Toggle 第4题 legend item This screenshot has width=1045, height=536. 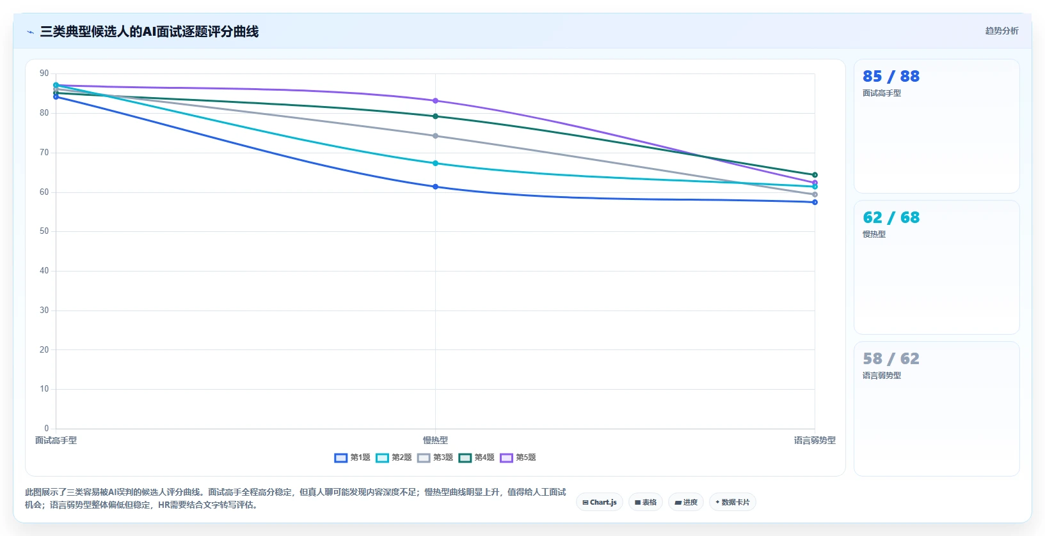point(476,457)
